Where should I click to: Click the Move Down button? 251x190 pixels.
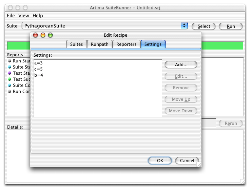tap(181, 111)
